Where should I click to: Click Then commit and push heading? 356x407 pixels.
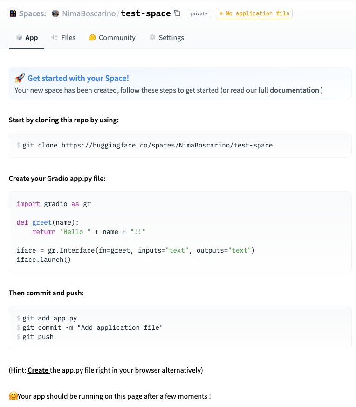(46, 293)
